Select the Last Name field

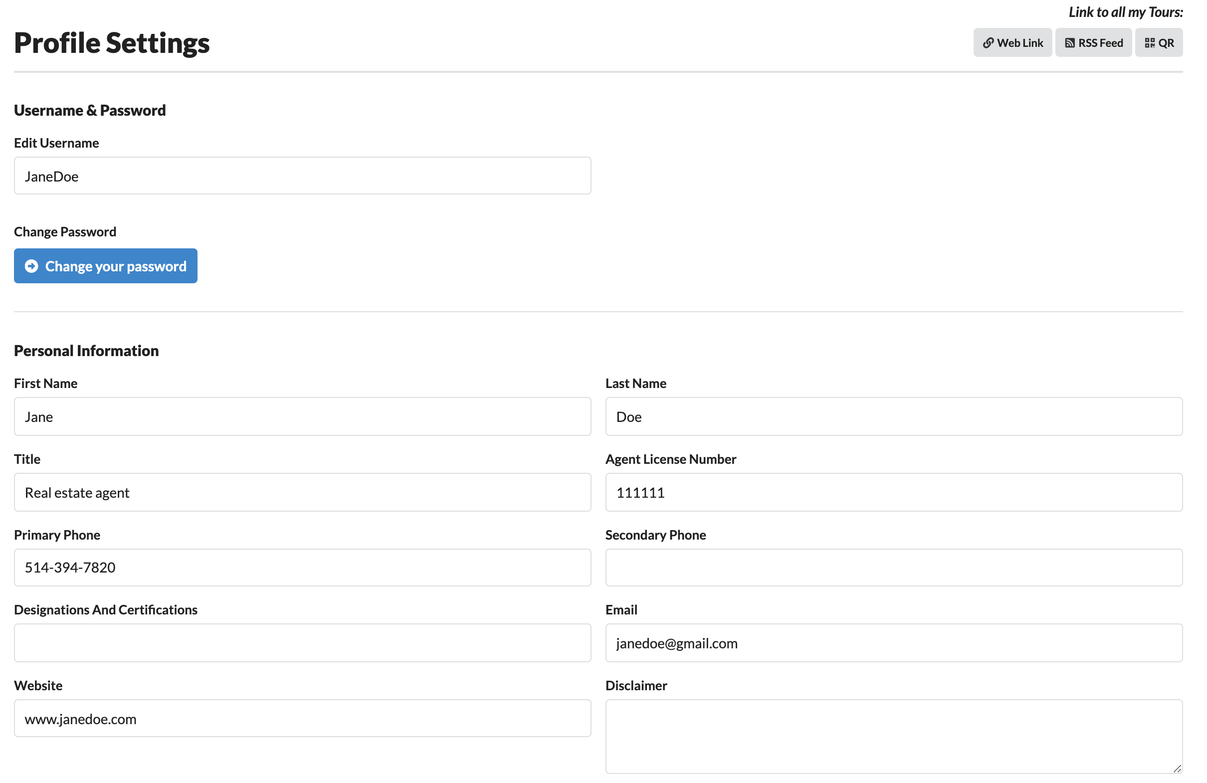(894, 416)
